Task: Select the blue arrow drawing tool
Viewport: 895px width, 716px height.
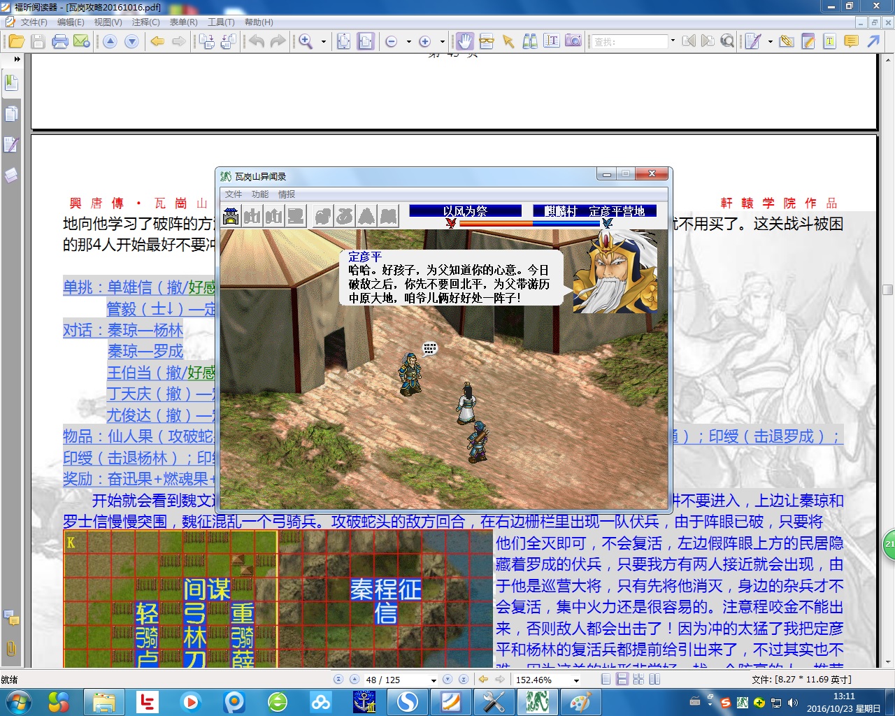Action: (873, 41)
